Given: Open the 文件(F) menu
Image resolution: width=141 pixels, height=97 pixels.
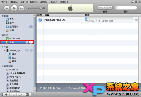Looking at the screenshot, I should pos(5,2).
